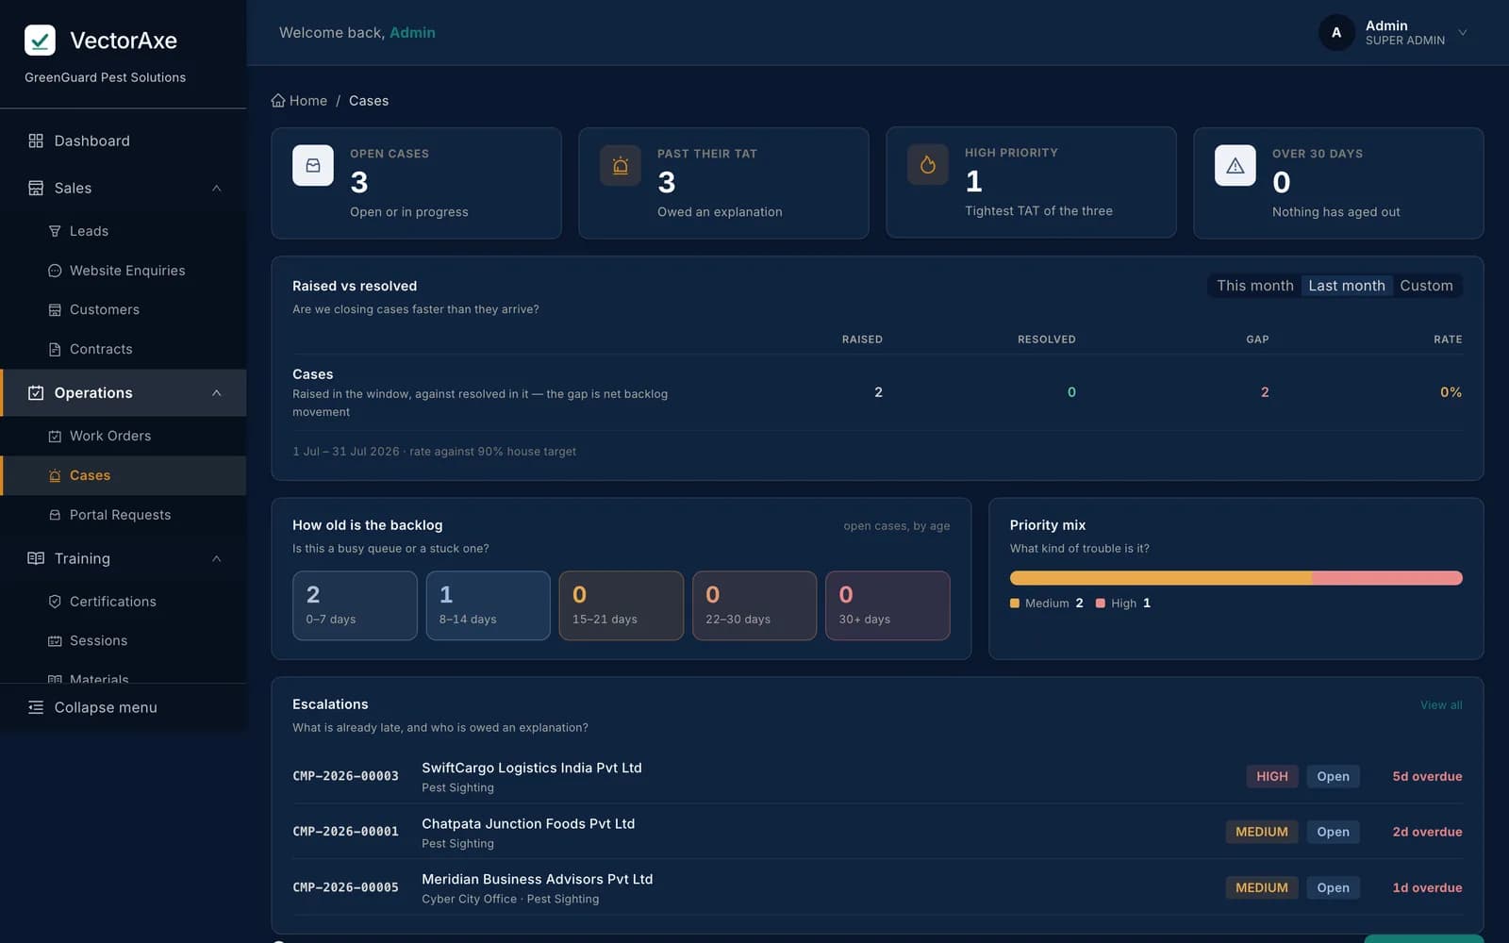
Task: Open Work Orders page
Action: tap(124, 436)
